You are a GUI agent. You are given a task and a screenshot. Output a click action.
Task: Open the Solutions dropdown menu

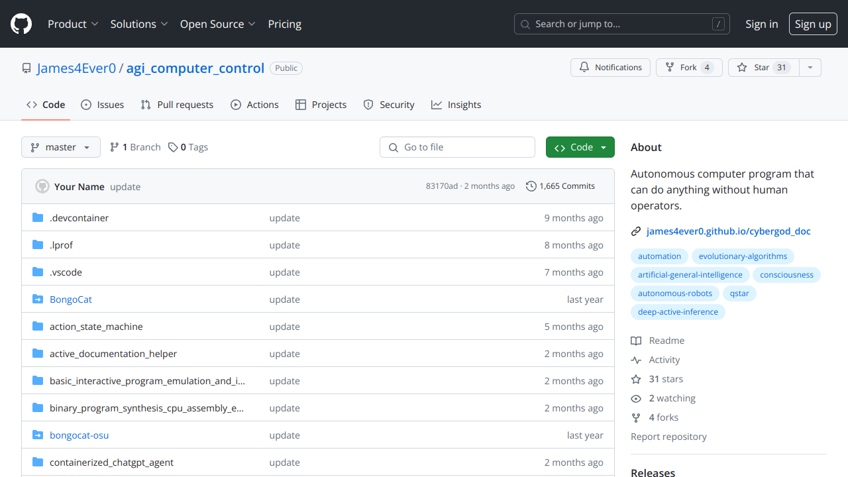click(x=139, y=24)
